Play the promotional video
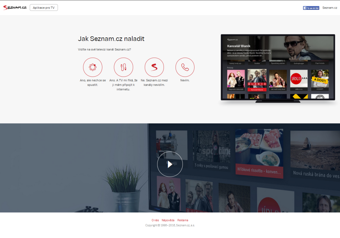Screen dimensions: 340x238 coord(170,164)
